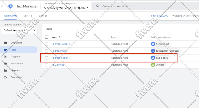Screen dimensions: 199x108
Task: Click the green Zelftest trigger icon
Action: [x=153, y=65]
